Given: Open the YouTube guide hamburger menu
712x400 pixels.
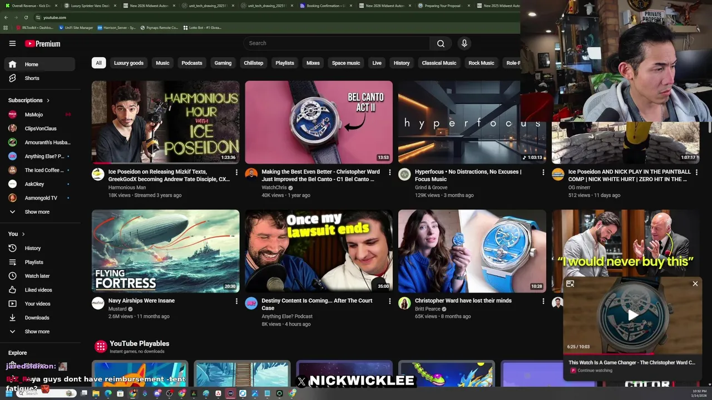Looking at the screenshot, I should point(12,43).
